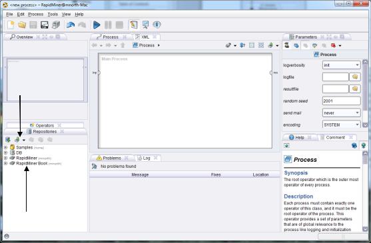371x243 pixels.
Task: Click the Save As floppy disk icon
Action: pos(44,25)
